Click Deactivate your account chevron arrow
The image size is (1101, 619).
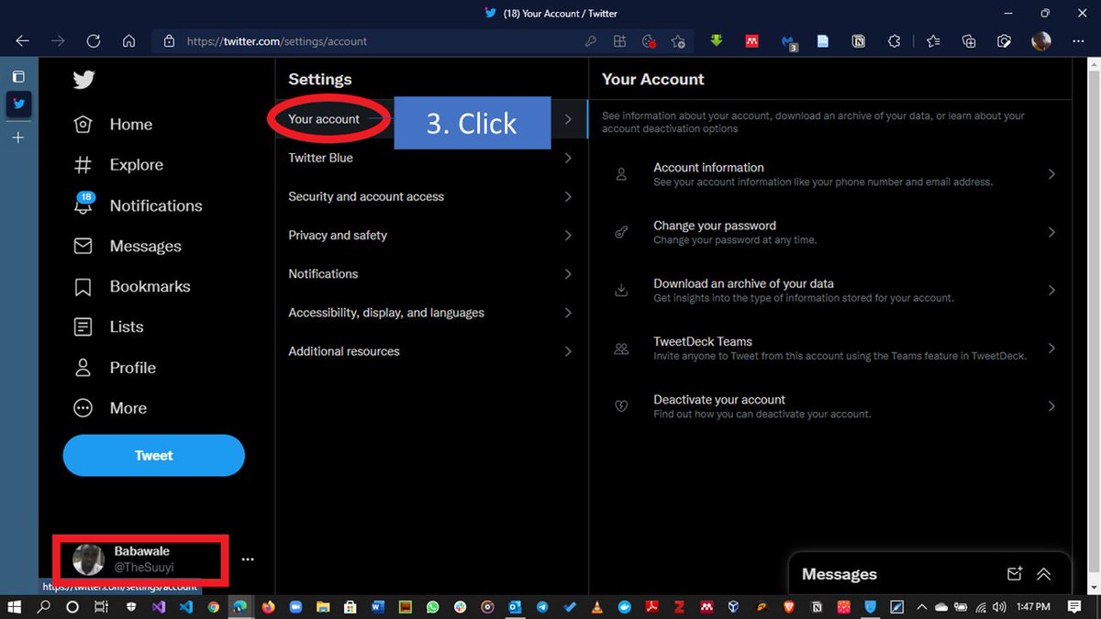click(x=1051, y=406)
